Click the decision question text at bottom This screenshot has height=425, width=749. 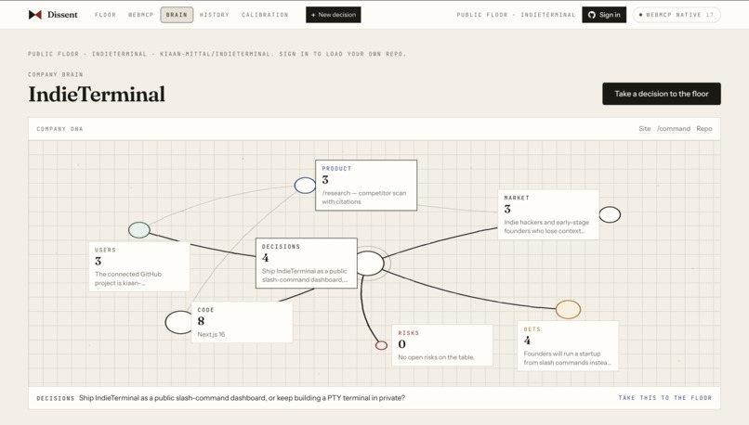coord(243,398)
